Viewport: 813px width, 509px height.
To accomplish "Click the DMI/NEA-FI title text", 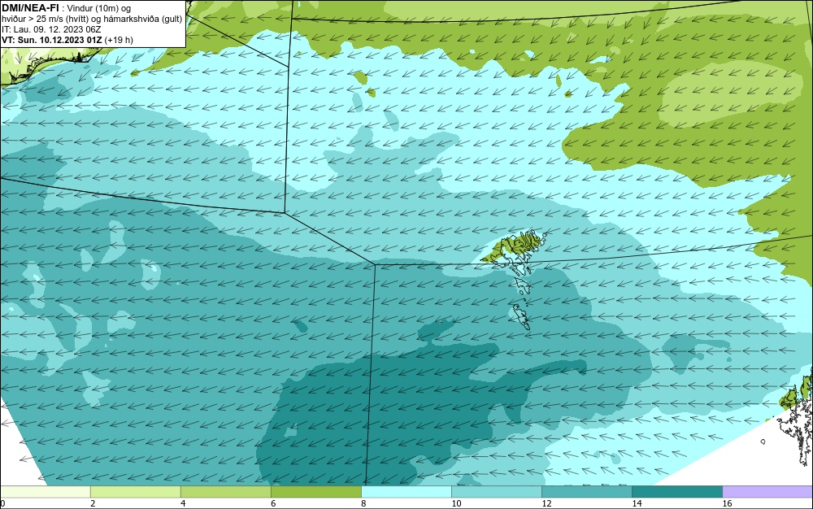I will [30, 7].
